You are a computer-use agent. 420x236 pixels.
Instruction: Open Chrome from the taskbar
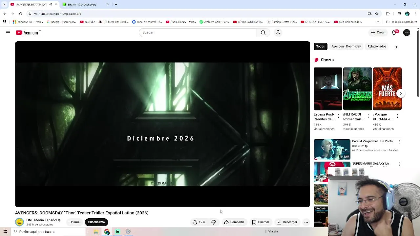[107, 232]
